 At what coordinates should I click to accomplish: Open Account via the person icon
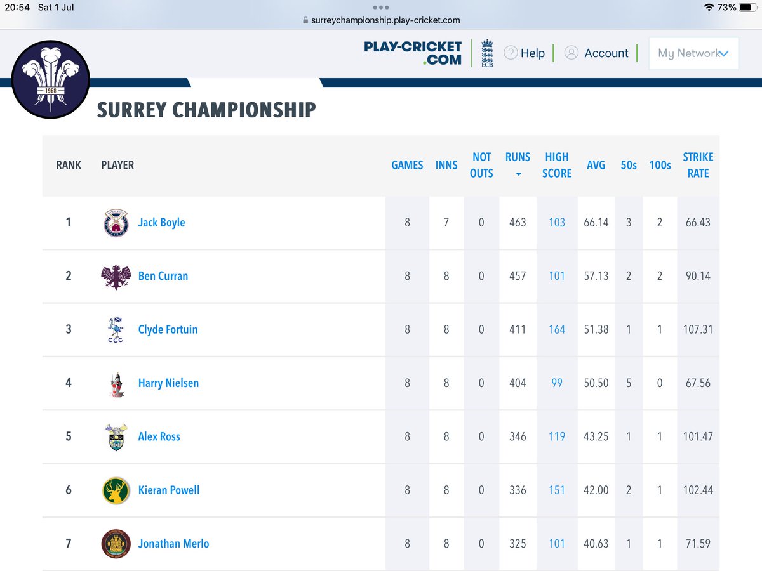click(571, 53)
